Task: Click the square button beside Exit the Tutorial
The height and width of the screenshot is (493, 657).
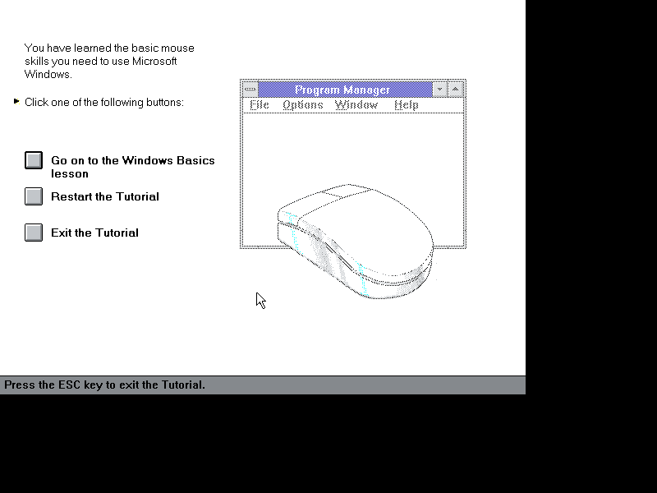Action: pos(33,233)
